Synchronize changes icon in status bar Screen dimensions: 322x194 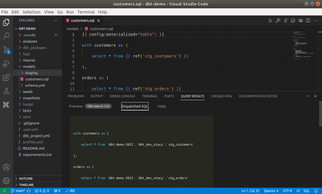(x=29, y=191)
